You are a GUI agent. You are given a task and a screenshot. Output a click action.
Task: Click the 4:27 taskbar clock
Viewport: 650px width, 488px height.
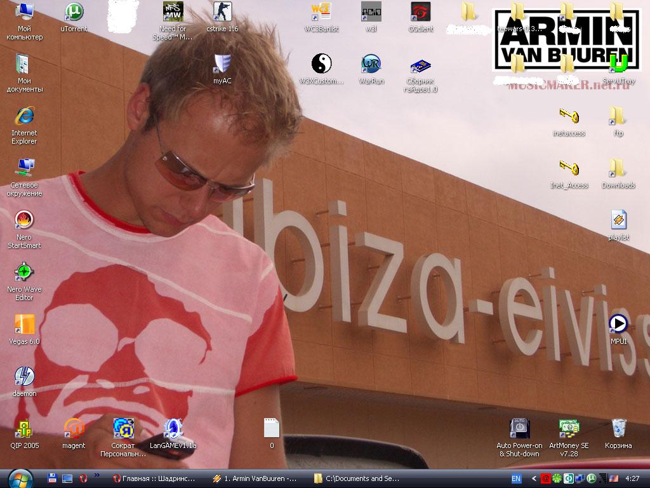click(633, 478)
